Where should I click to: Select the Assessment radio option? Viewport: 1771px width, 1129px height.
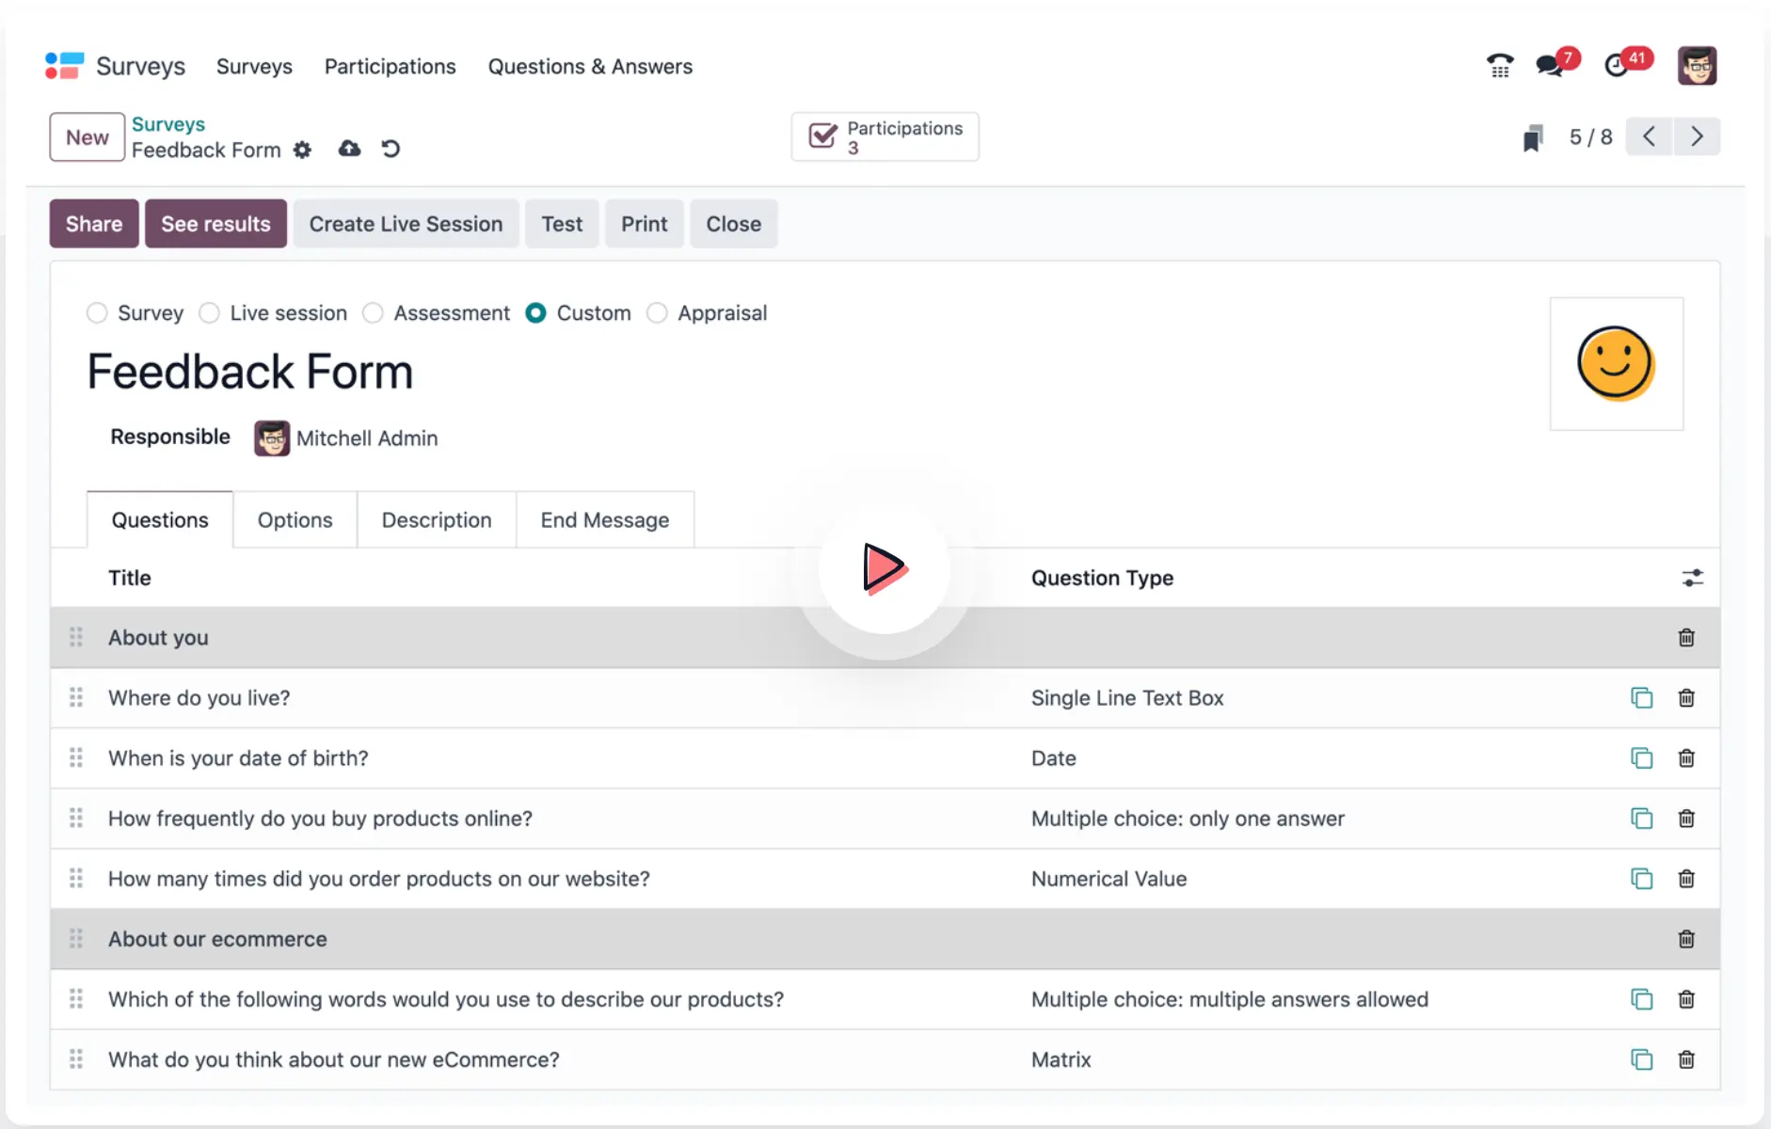click(373, 313)
